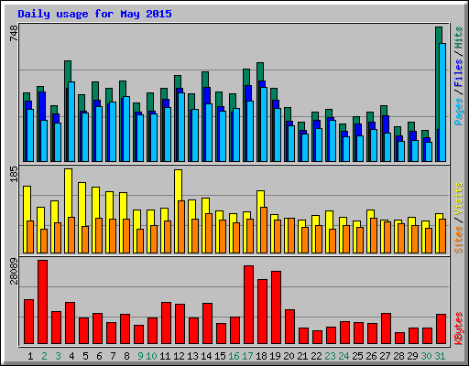
Task: Click day label 23 on x-axis
Action: (x=330, y=356)
